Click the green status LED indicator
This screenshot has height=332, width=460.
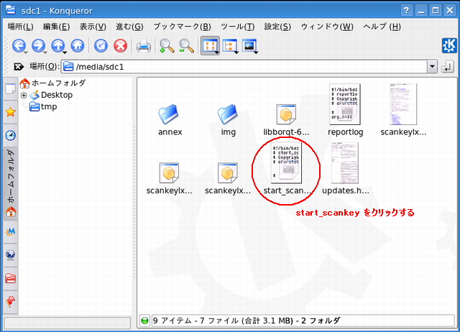point(144,321)
